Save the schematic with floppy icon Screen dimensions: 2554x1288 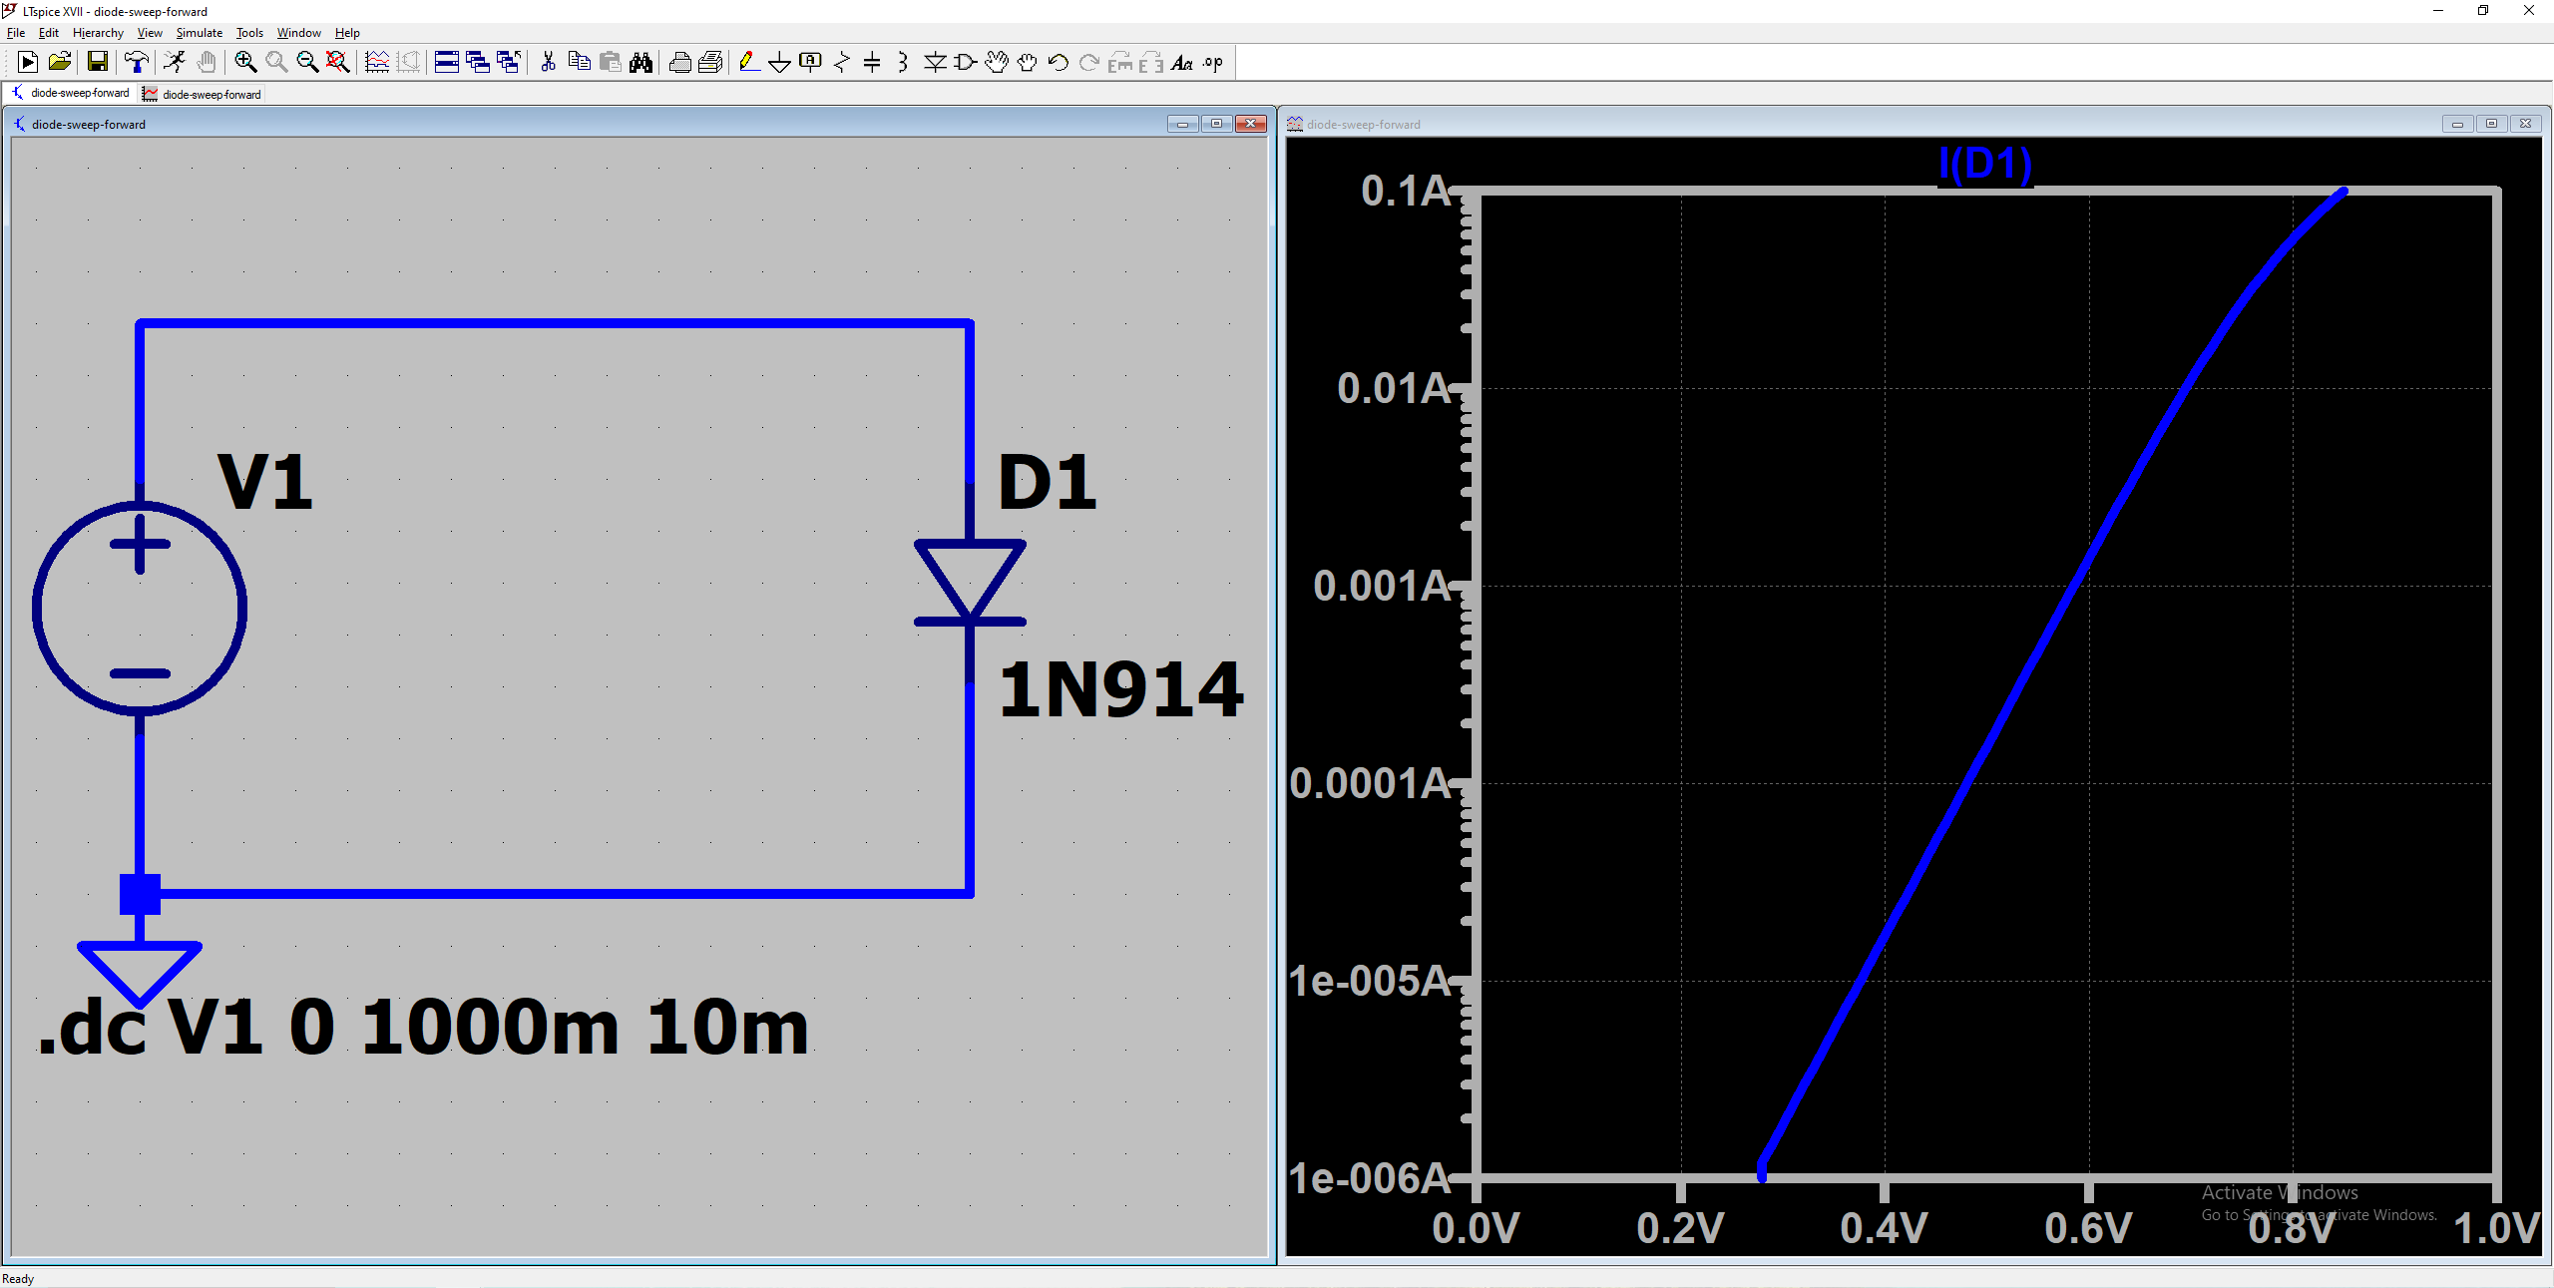click(98, 62)
